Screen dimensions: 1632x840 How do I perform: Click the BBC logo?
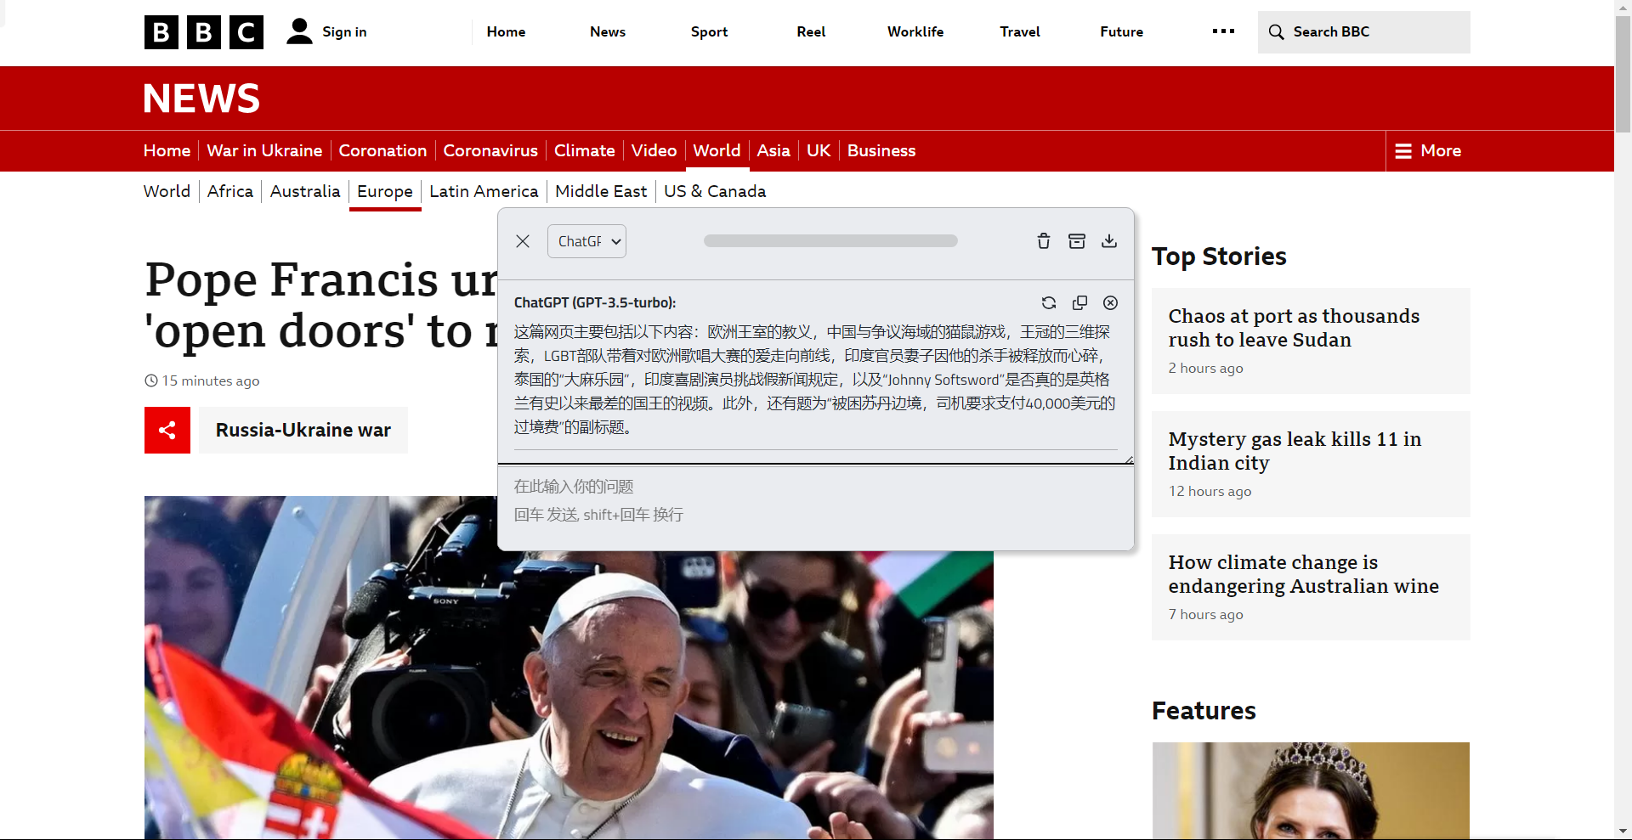[203, 32]
